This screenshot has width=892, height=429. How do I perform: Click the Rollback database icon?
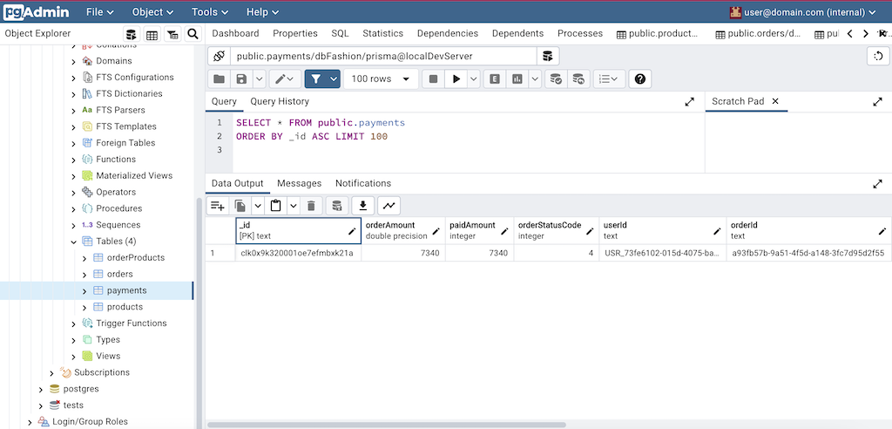(x=578, y=79)
